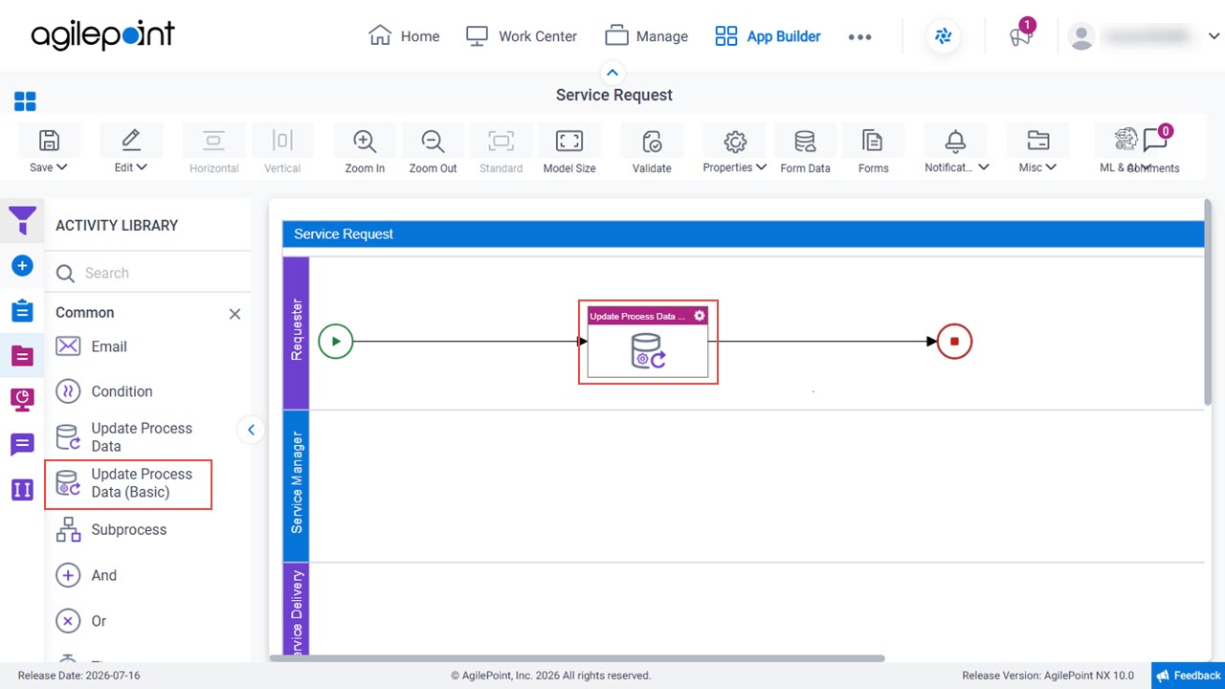The image size is (1225, 689).
Task: Open the Misc folder icon
Action: 1037,141
